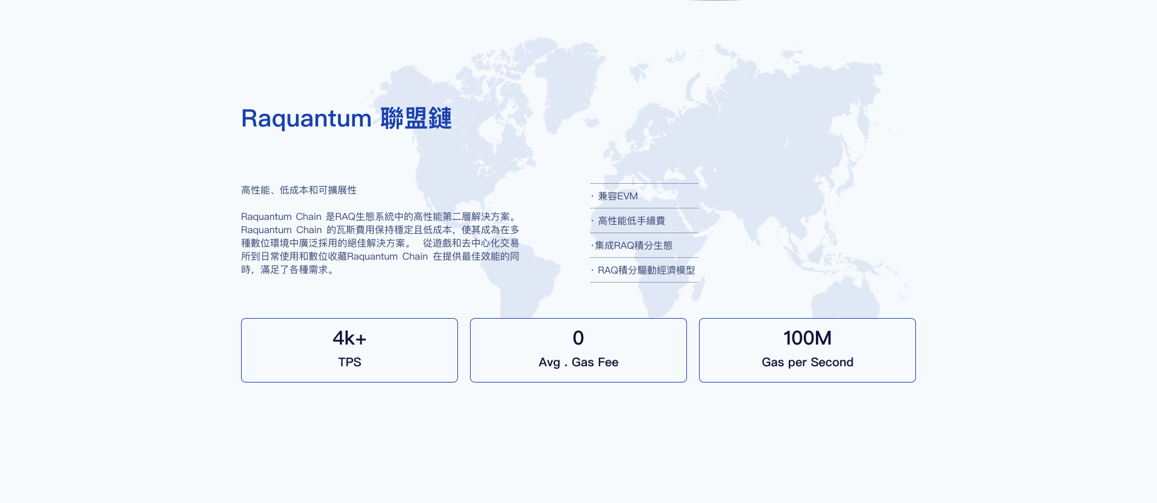
Task: Open the 100M Gas per Second card
Action: pyautogui.click(x=807, y=350)
